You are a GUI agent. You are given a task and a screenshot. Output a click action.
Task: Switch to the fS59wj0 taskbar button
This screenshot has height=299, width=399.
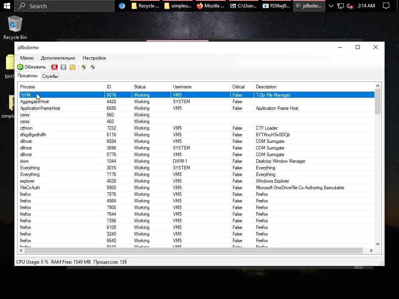click(276, 6)
